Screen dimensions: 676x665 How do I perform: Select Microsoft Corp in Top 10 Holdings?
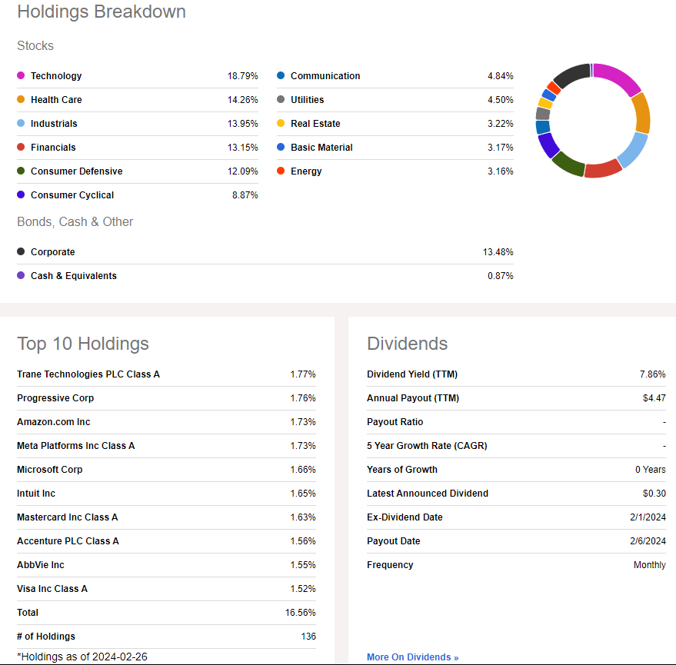point(50,470)
